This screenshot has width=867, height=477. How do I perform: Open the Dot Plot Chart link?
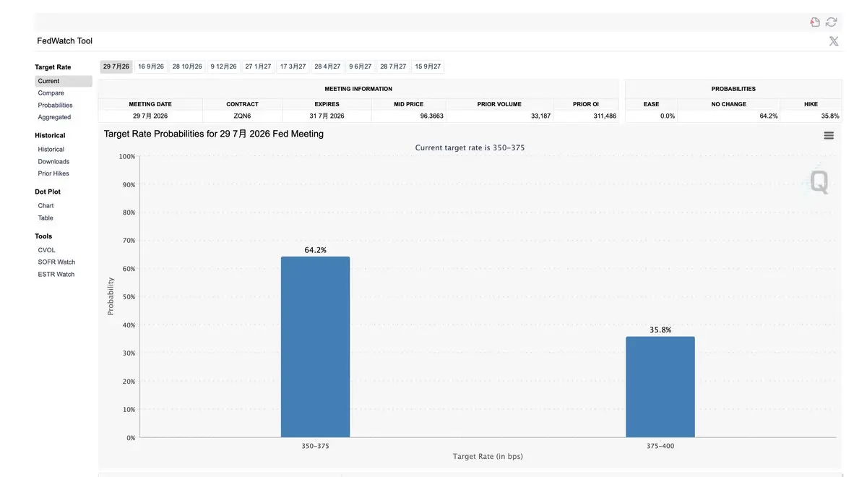pyautogui.click(x=46, y=206)
